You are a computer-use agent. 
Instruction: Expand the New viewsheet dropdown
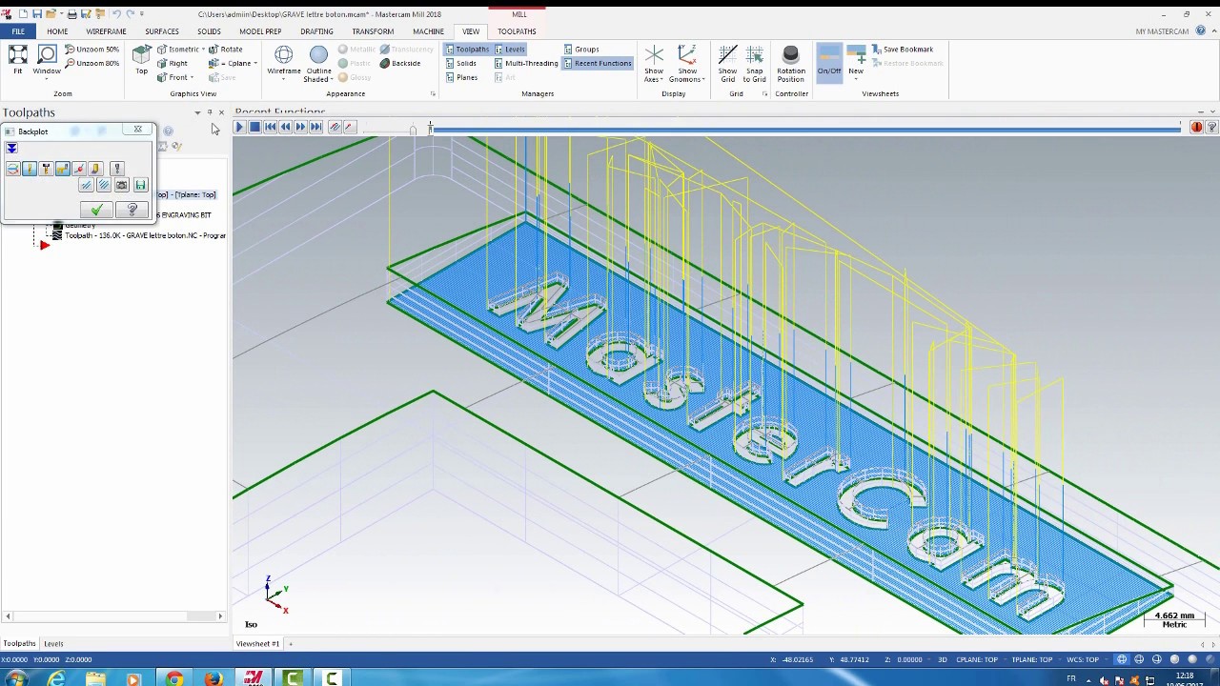(856, 79)
